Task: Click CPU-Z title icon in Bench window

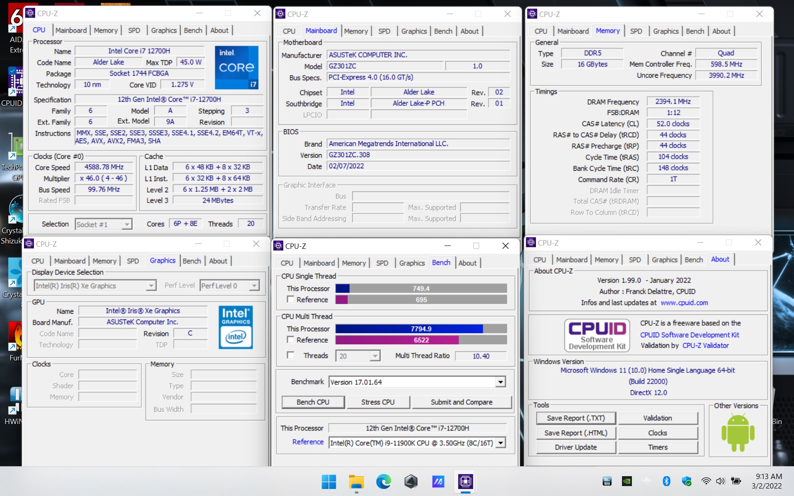Action: [278, 246]
